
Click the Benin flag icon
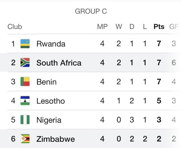click(x=25, y=82)
